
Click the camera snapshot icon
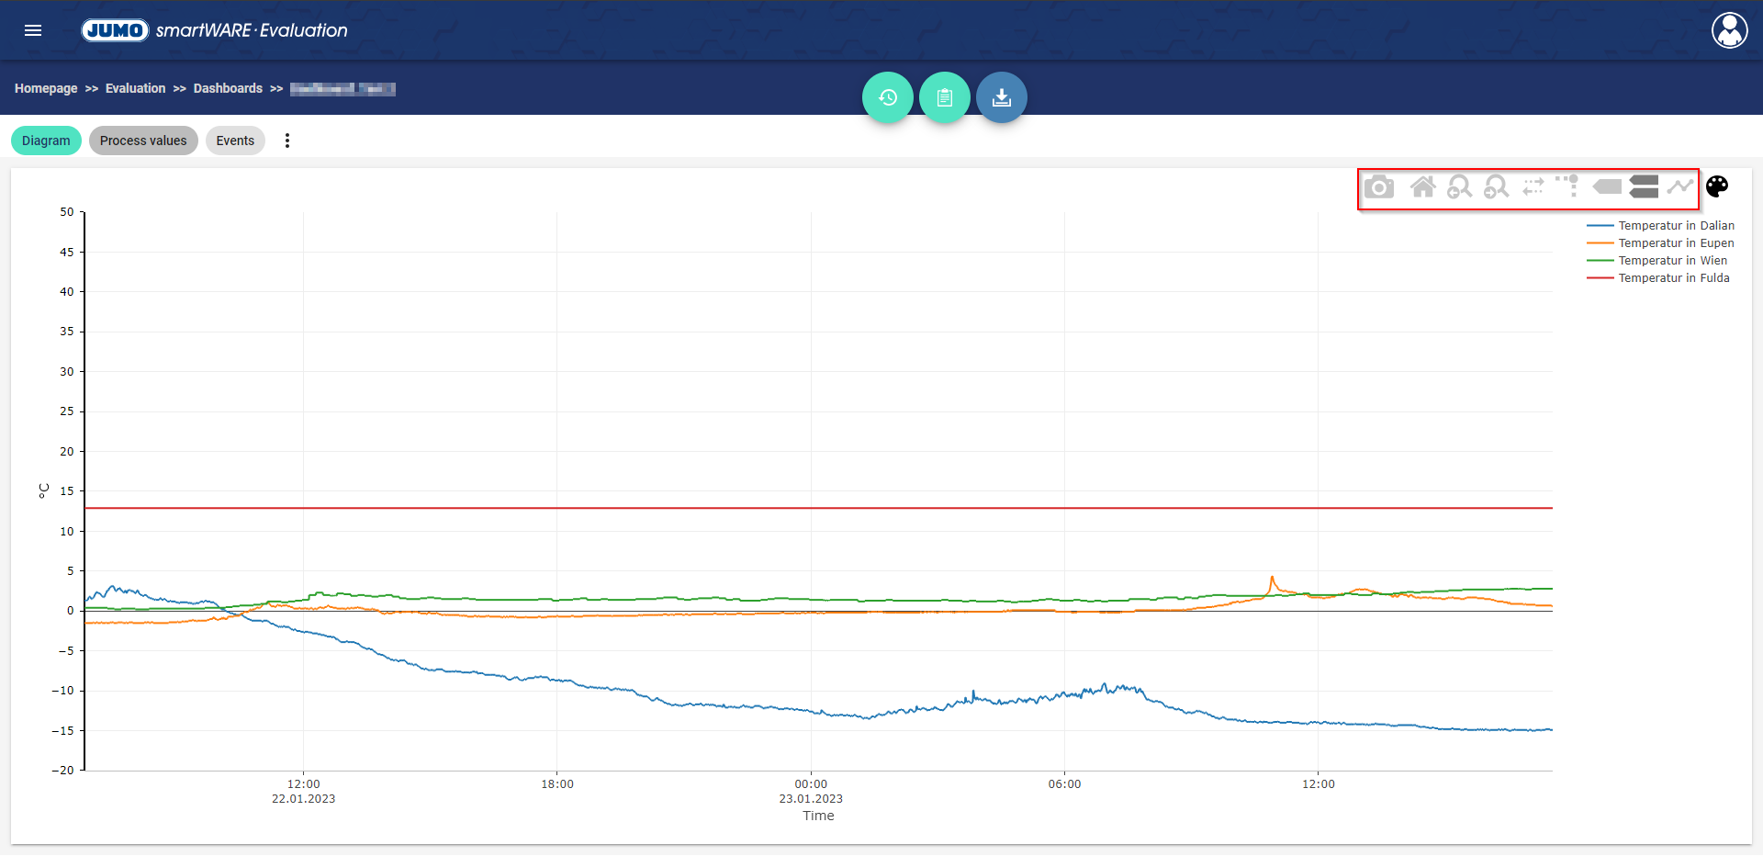(x=1378, y=187)
